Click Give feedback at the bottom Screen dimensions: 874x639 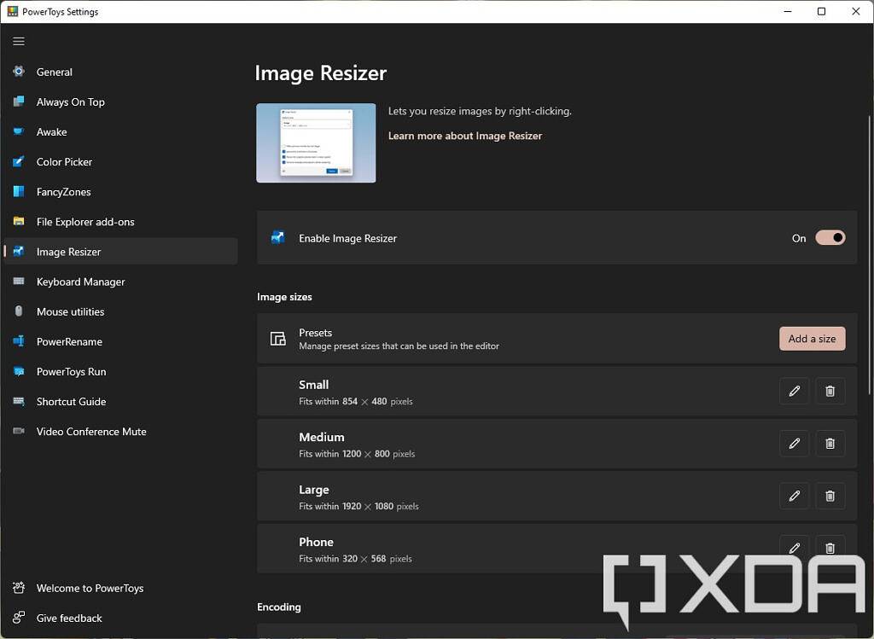point(69,618)
